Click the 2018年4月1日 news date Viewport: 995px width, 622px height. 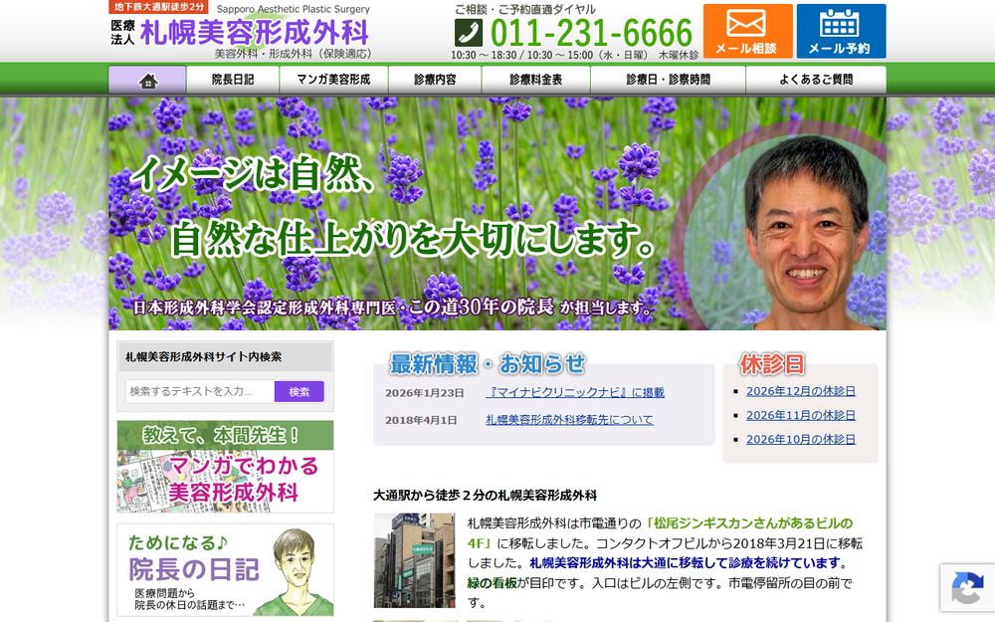click(x=421, y=420)
